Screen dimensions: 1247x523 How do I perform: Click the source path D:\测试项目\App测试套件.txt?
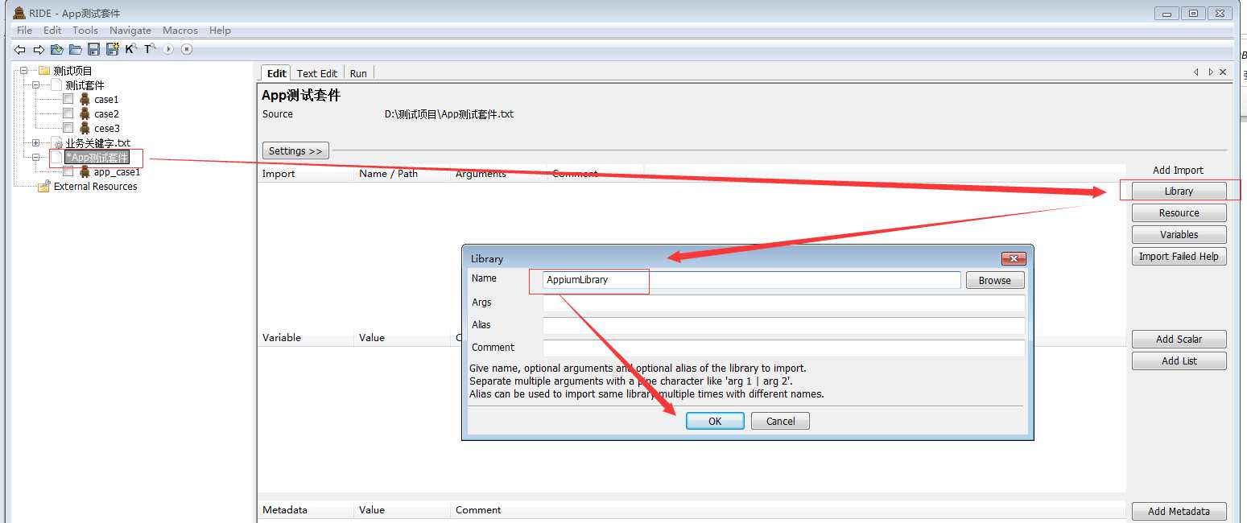coord(449,114)
